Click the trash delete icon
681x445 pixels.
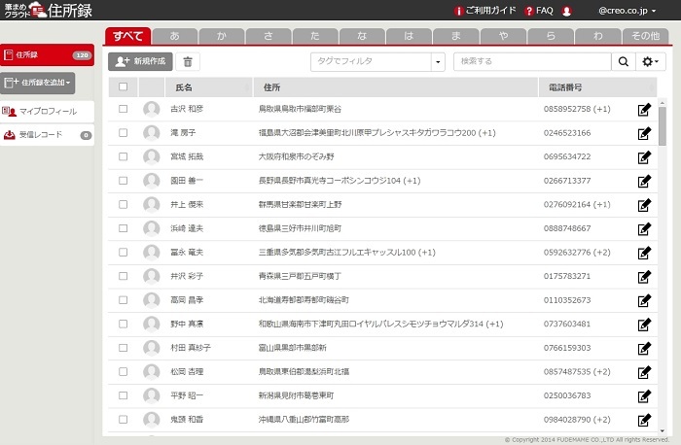coord(189,61)
